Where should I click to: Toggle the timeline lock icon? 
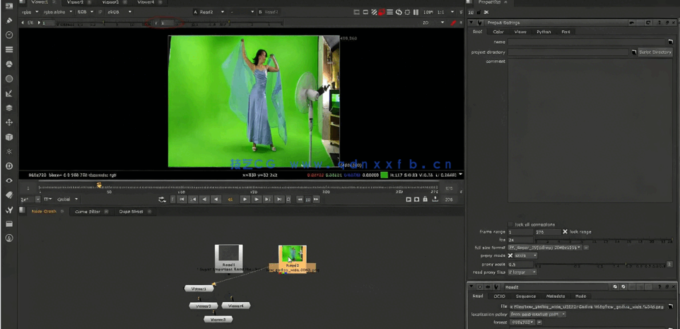coord(425,200)
